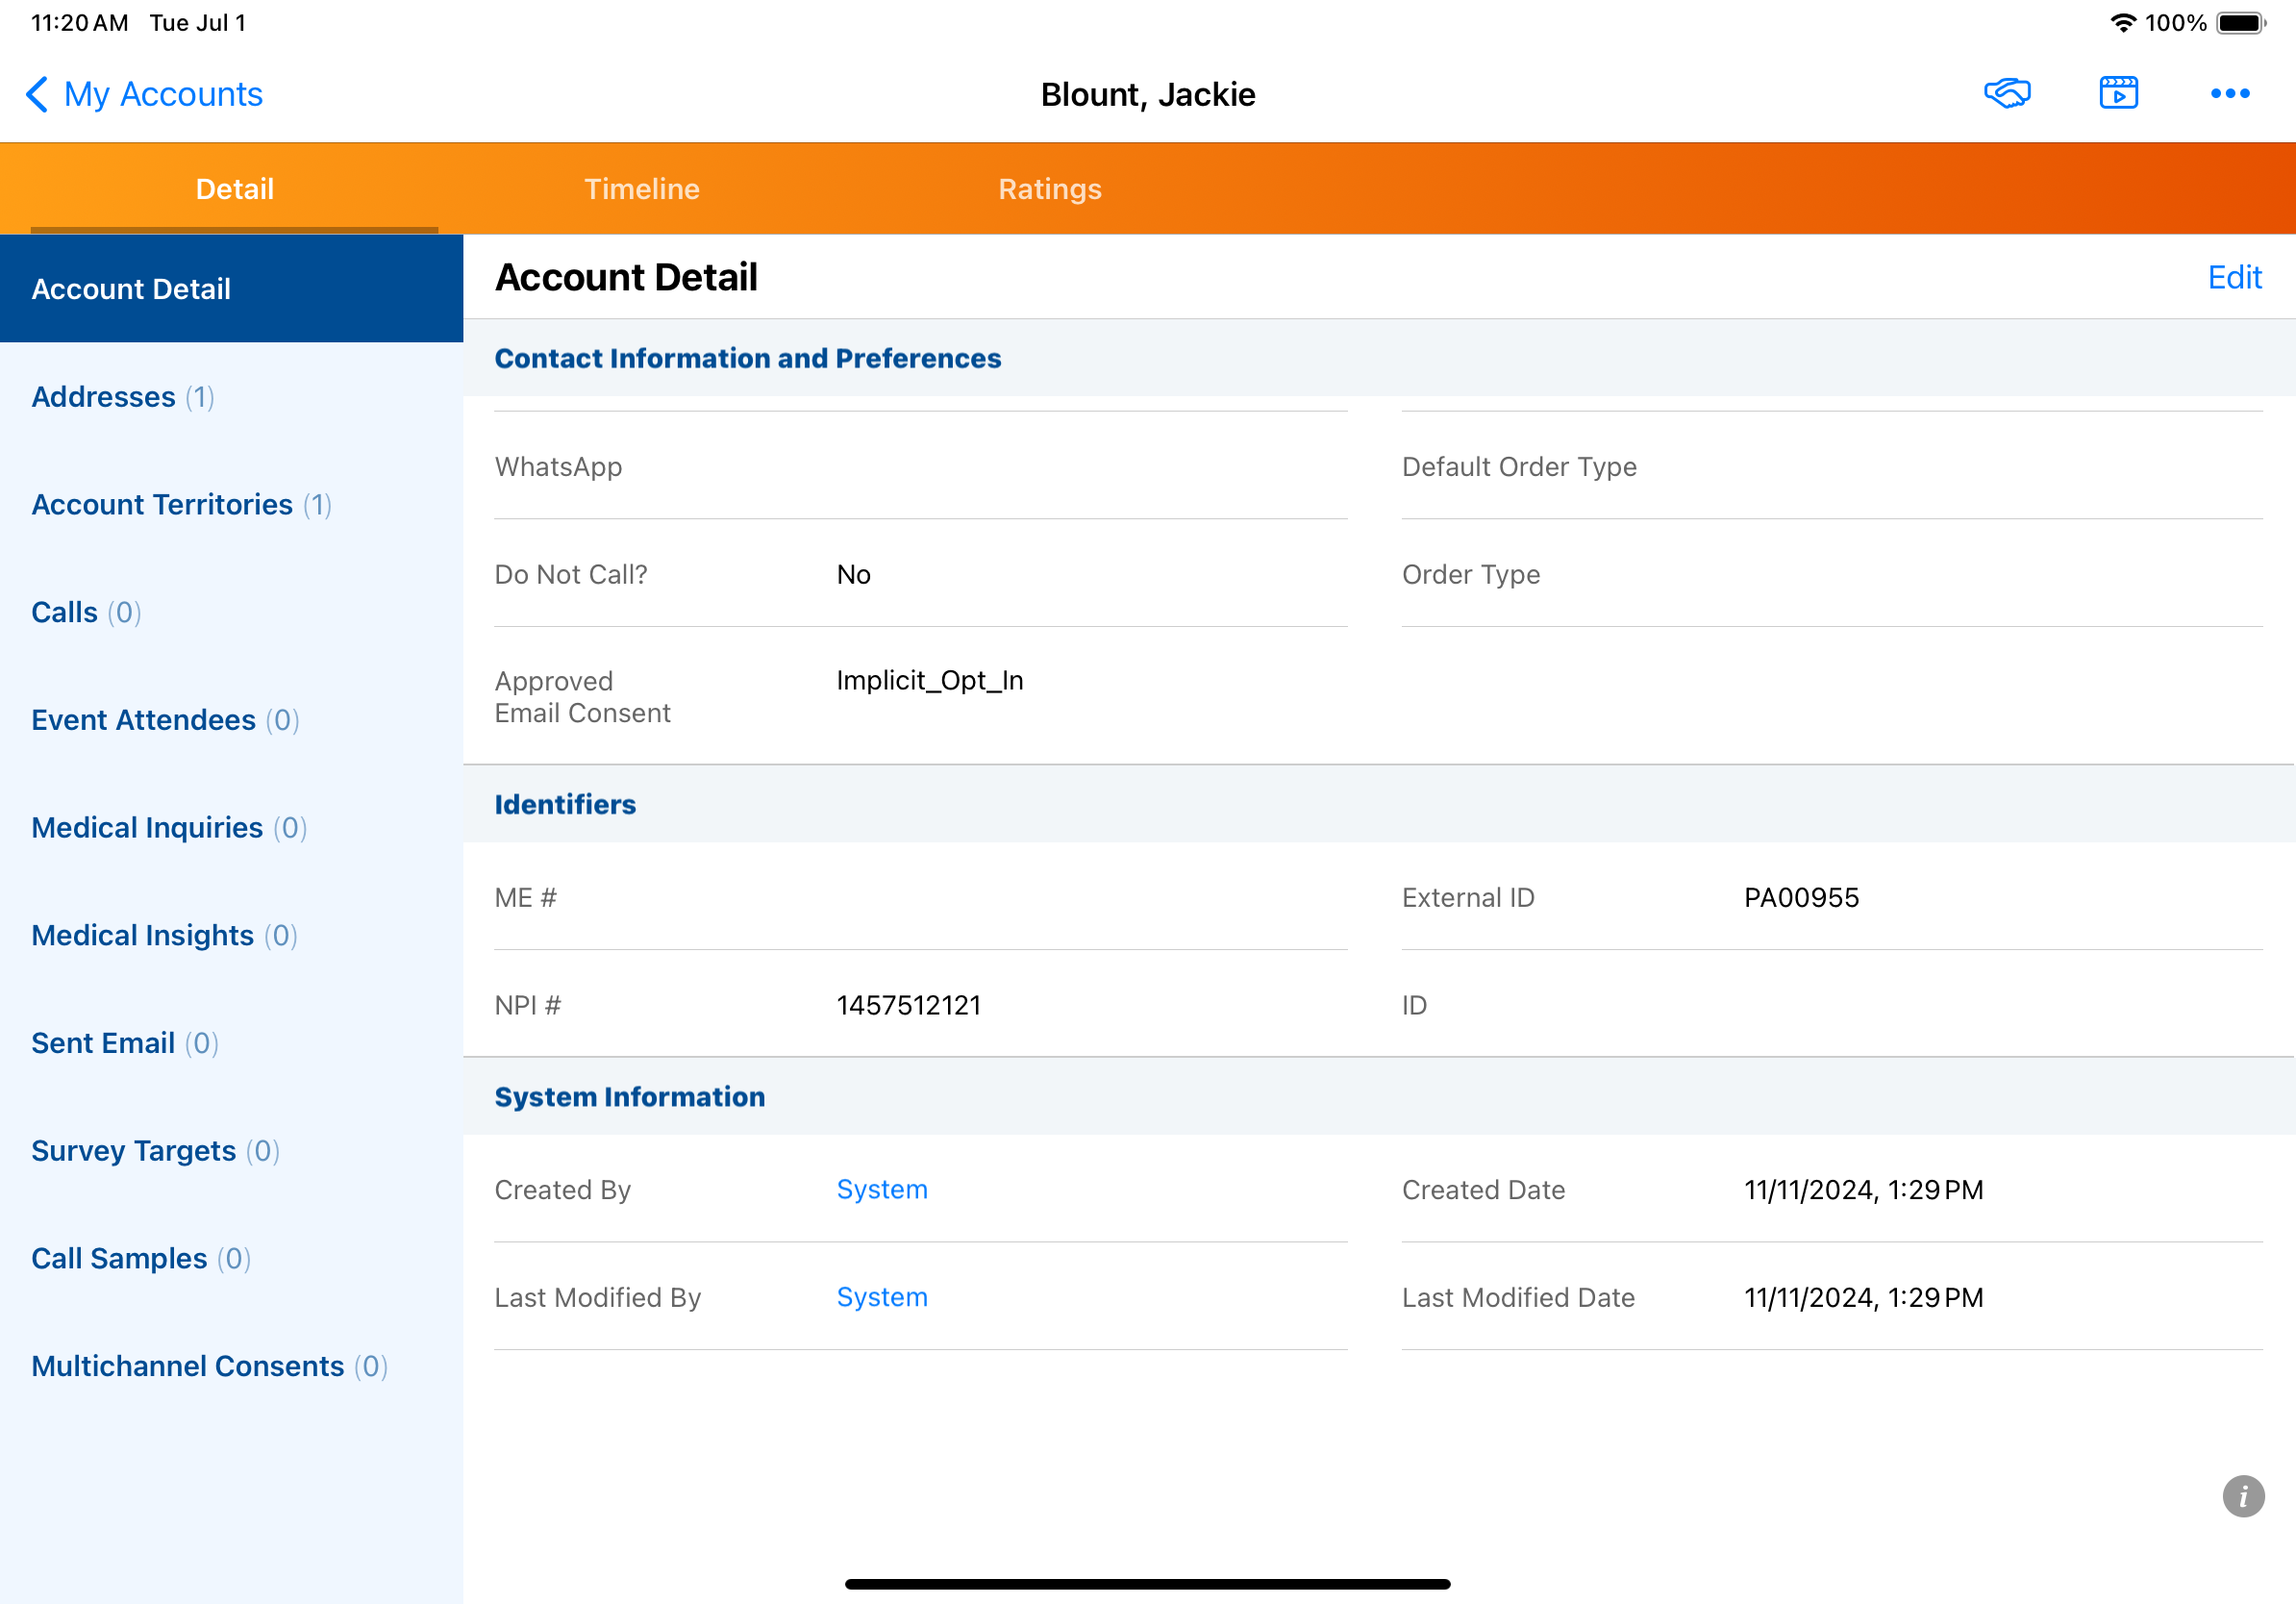Open the Last Modified By System link
This screenshot has width=2296, height=1604.
point(881,1297)
